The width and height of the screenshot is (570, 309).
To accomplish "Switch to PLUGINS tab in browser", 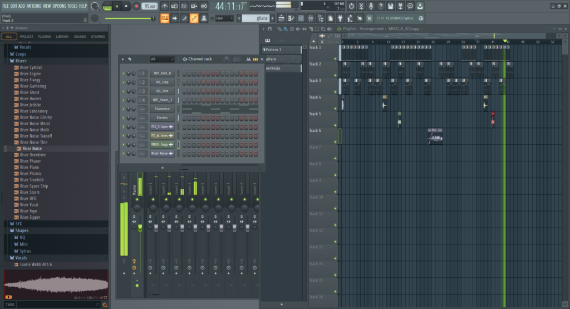I will pyautogui.click(x=45, y=37).
